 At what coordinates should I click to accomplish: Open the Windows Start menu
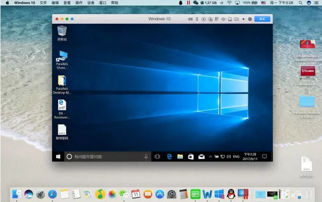(58, 157)
